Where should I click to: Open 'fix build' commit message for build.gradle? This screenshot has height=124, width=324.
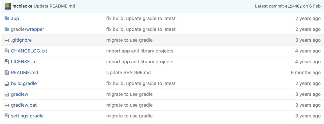pyautogui.click(x=141, y=83)
